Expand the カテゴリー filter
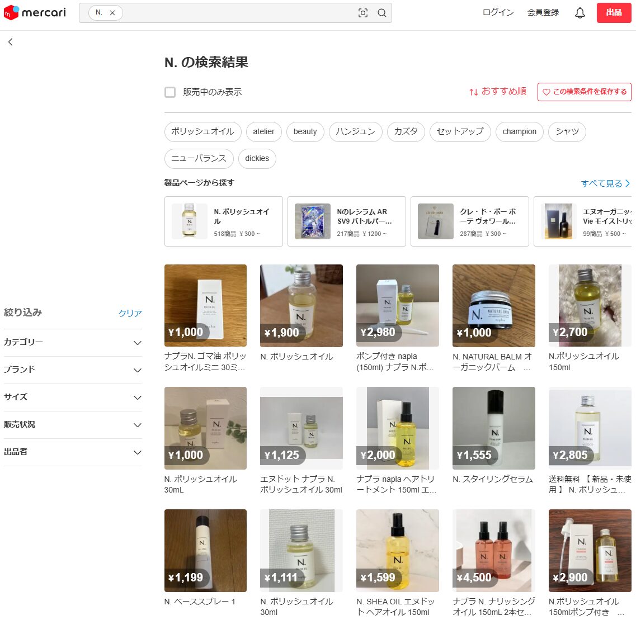The height and width of the screenshot is (620, 636). coord(73,343)
